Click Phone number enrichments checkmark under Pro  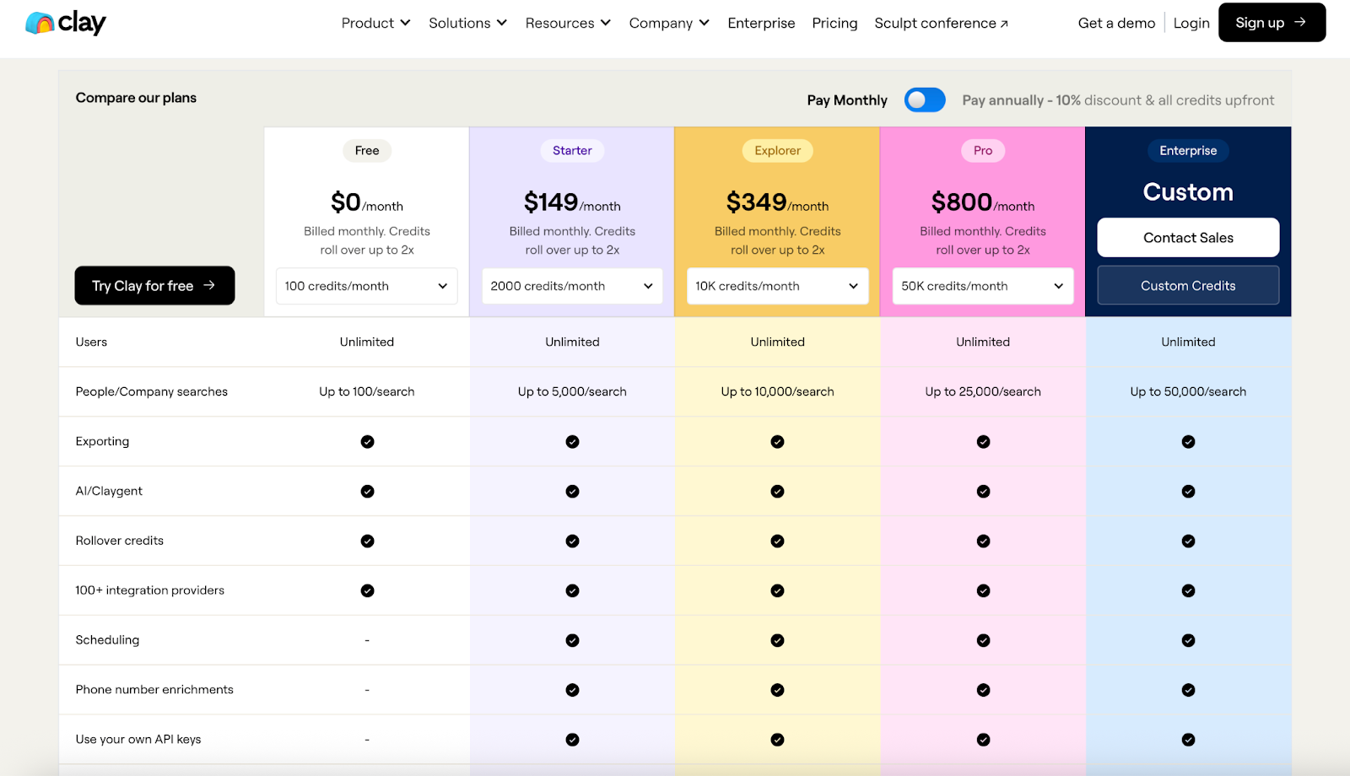(x=983, y=690)
